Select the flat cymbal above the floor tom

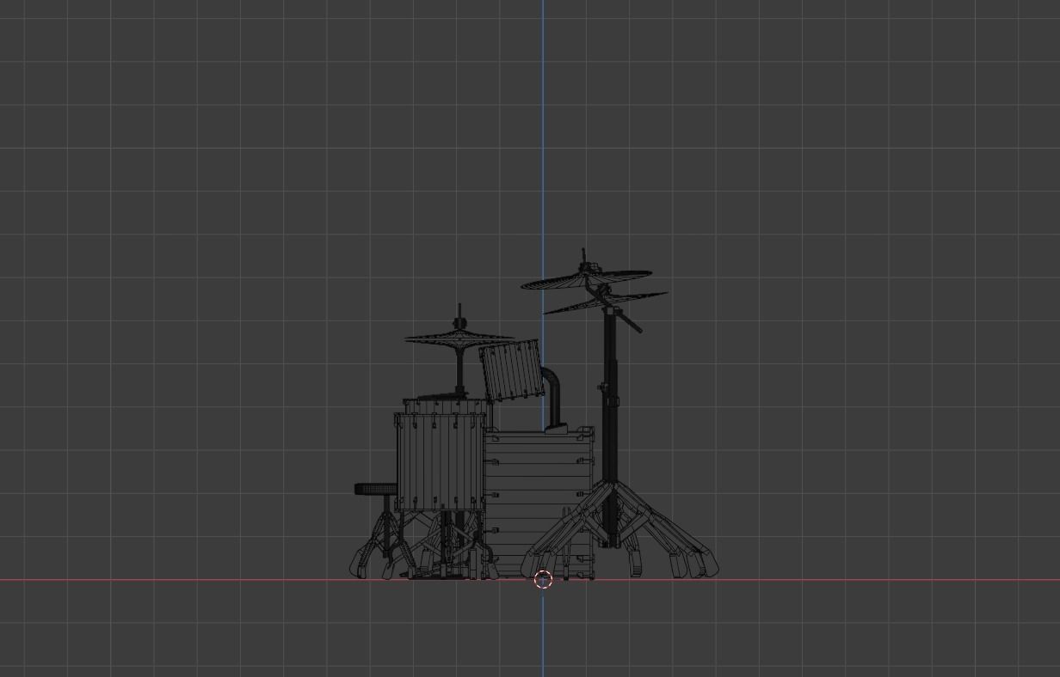459,338
